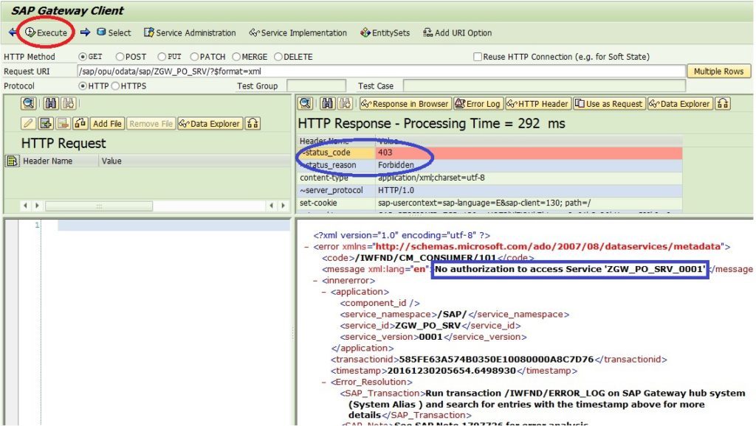Open Data Explorer in HTTP Request pane

point(210,124)
